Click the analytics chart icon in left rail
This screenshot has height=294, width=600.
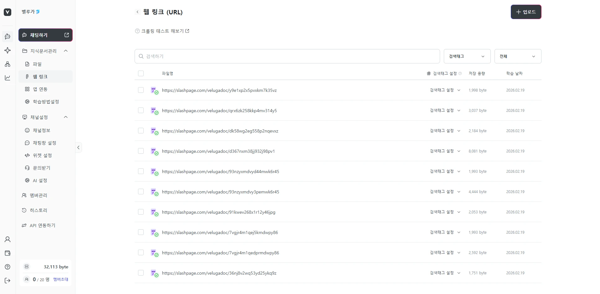pyautogui.click(x=8, y=78)
